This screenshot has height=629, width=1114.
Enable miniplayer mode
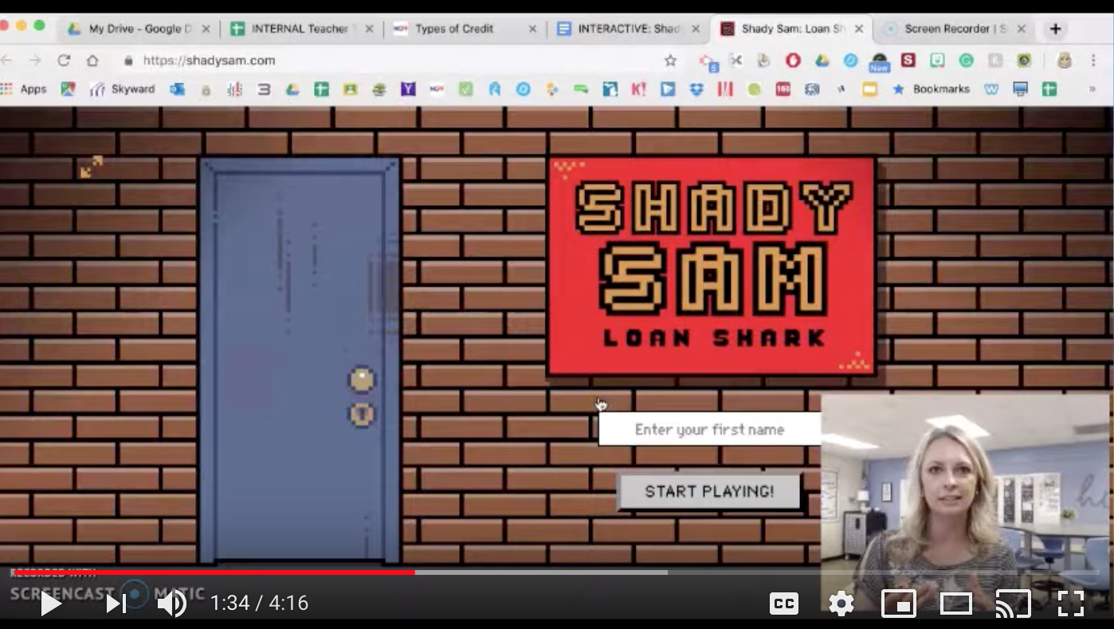click(x=899, y=604)
